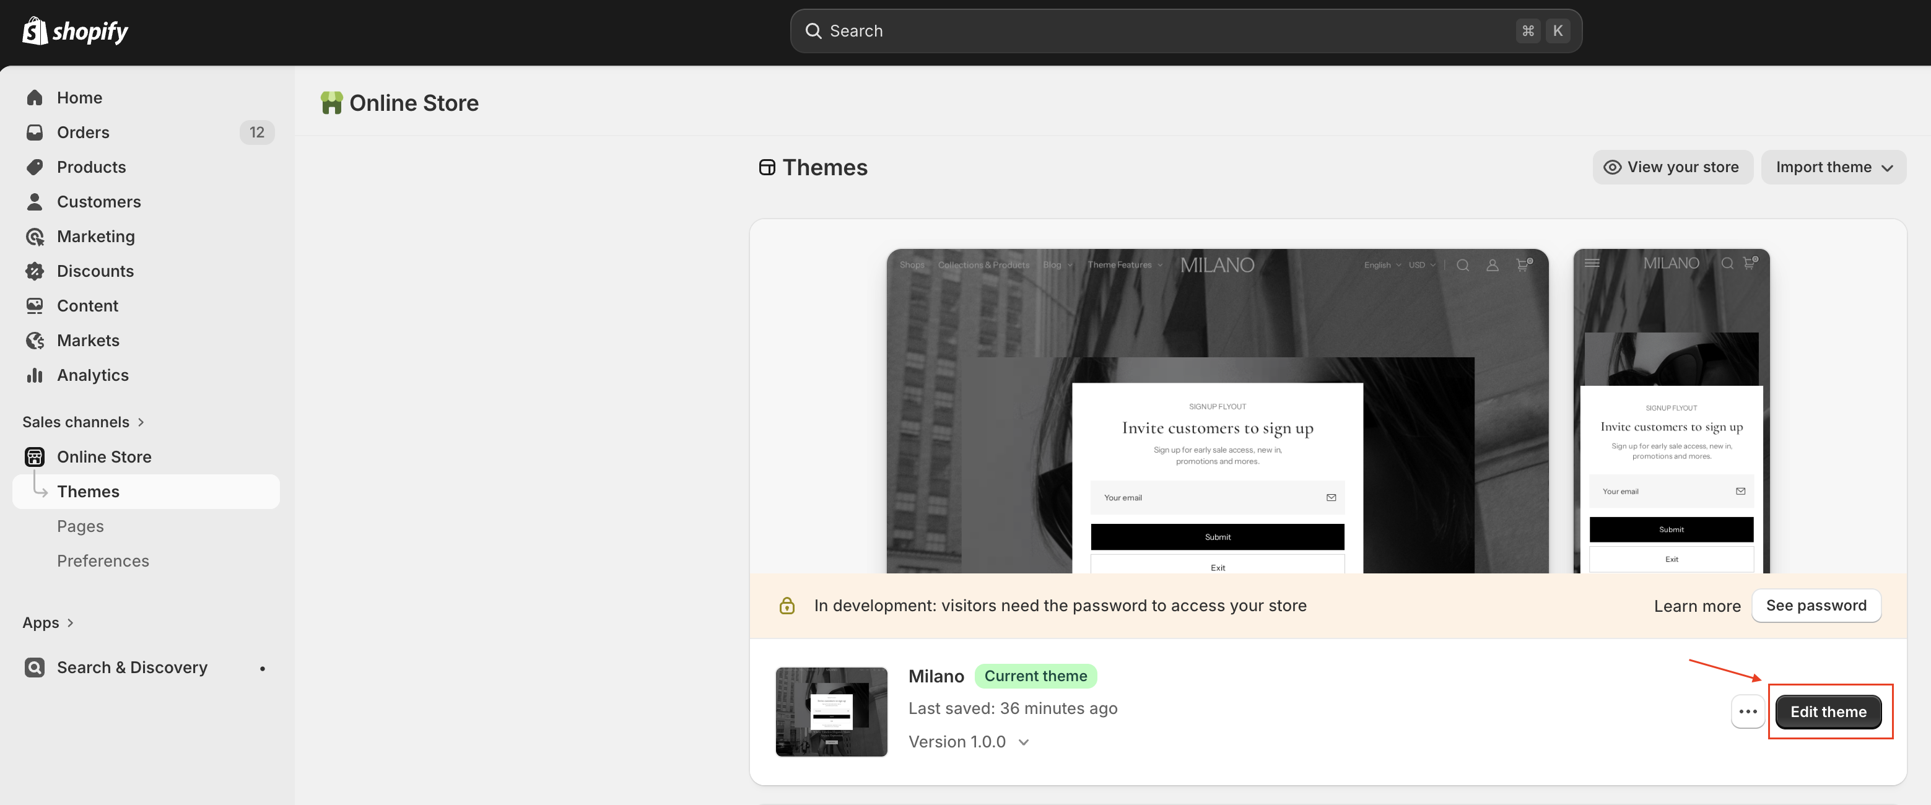Viewport: 1931px width, 805px height.
Task: Open Pages under Online Store
Action: (81, 526)
